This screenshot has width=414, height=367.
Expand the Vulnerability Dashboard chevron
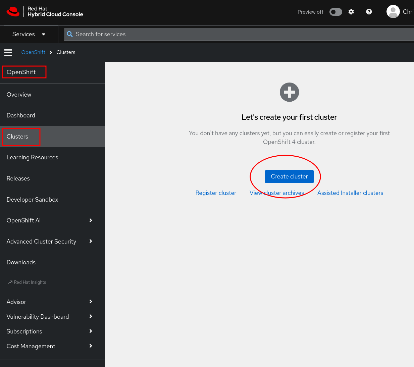click(x=91, y=316)
